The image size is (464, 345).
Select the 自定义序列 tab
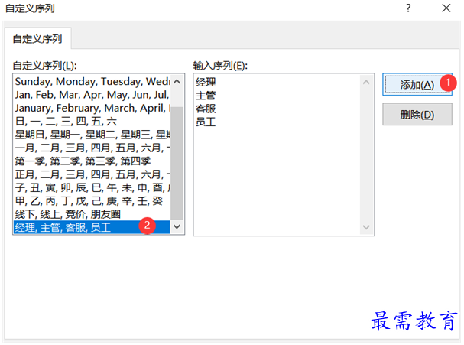click(37, 39)
